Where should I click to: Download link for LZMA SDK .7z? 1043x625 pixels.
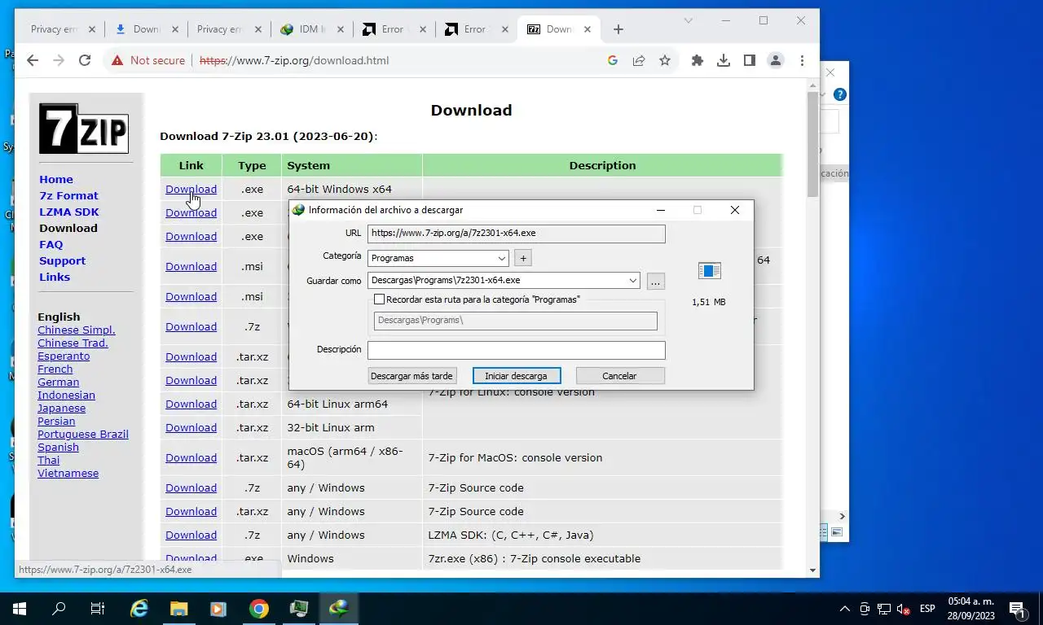pyautogui.click(x=191, y=535)
